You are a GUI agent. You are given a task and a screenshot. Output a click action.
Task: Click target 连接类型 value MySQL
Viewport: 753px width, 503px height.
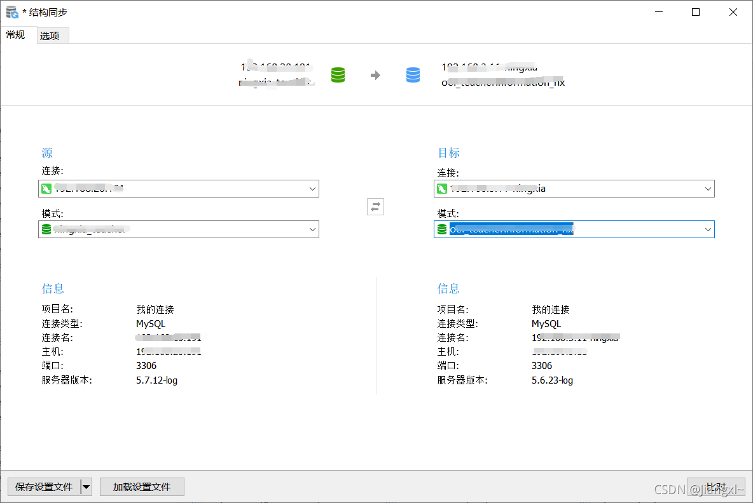click(x=546, y=324)
